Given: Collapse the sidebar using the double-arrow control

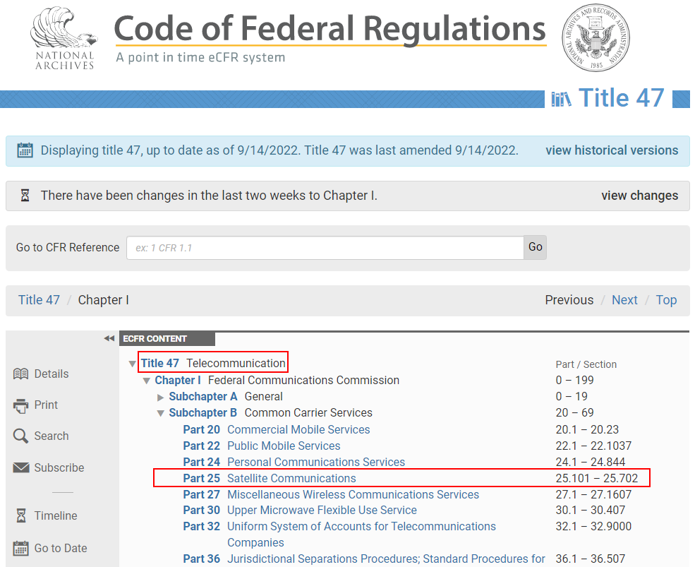Looking at the screenshot, I should pos(109,338).
